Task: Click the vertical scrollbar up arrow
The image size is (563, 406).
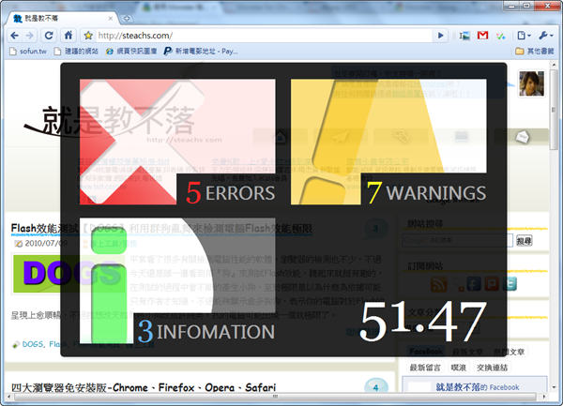Action: pyautogui.click(x=554, y=66)
